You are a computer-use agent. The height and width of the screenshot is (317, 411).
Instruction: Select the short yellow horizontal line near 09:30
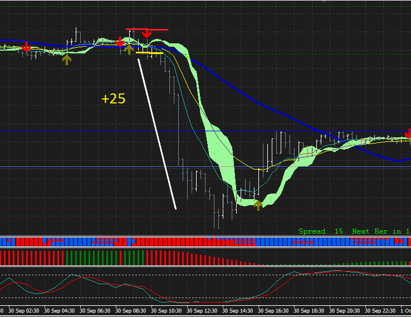[149, 53]
